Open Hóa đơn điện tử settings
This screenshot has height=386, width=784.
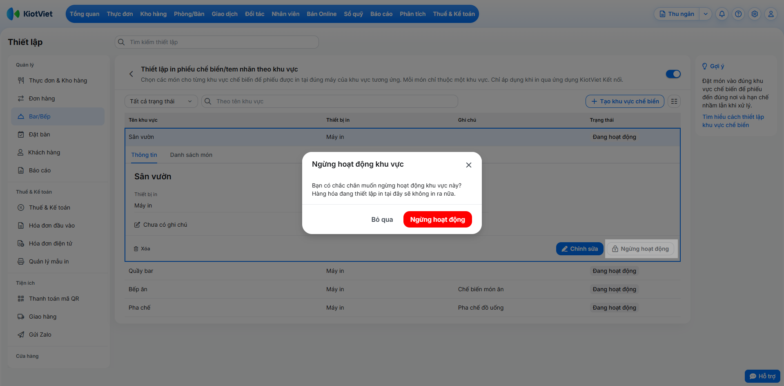[58, 243]
